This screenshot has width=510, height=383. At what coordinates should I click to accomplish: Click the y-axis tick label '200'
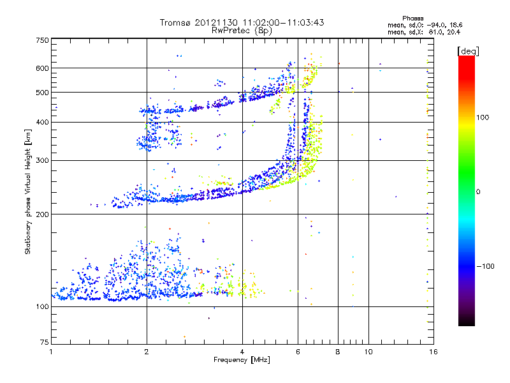pos(42,214)
